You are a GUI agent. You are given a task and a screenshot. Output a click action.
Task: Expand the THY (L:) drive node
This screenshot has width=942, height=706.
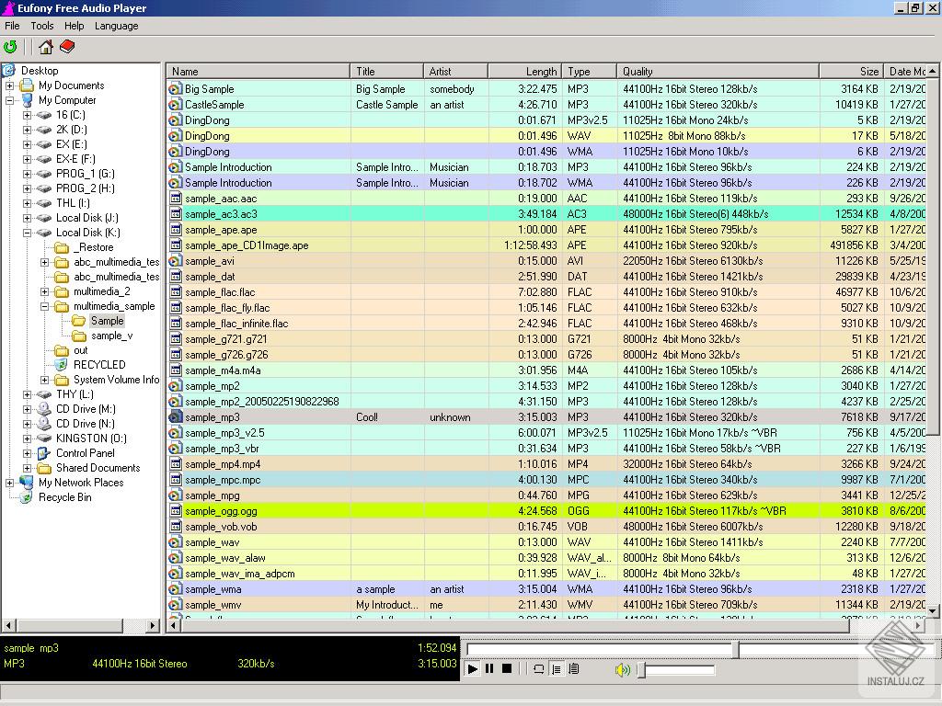point(28,394)
